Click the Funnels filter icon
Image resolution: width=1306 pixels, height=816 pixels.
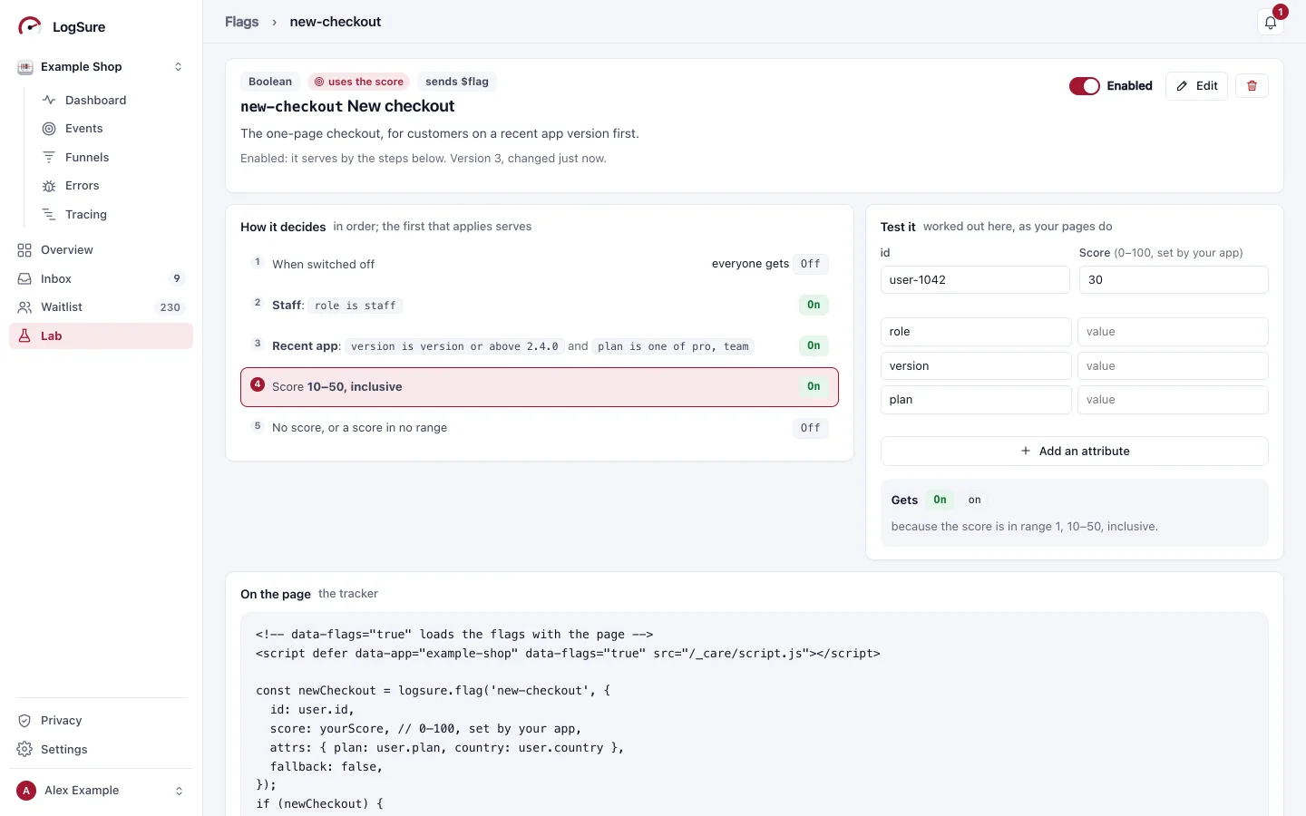click(49, 157)
